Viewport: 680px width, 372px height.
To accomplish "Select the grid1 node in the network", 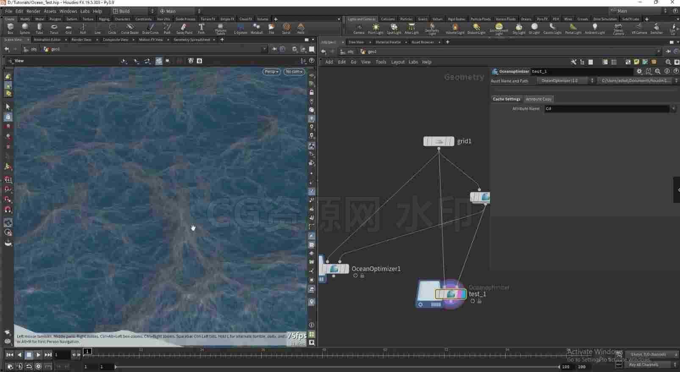I will click(439, 141).
